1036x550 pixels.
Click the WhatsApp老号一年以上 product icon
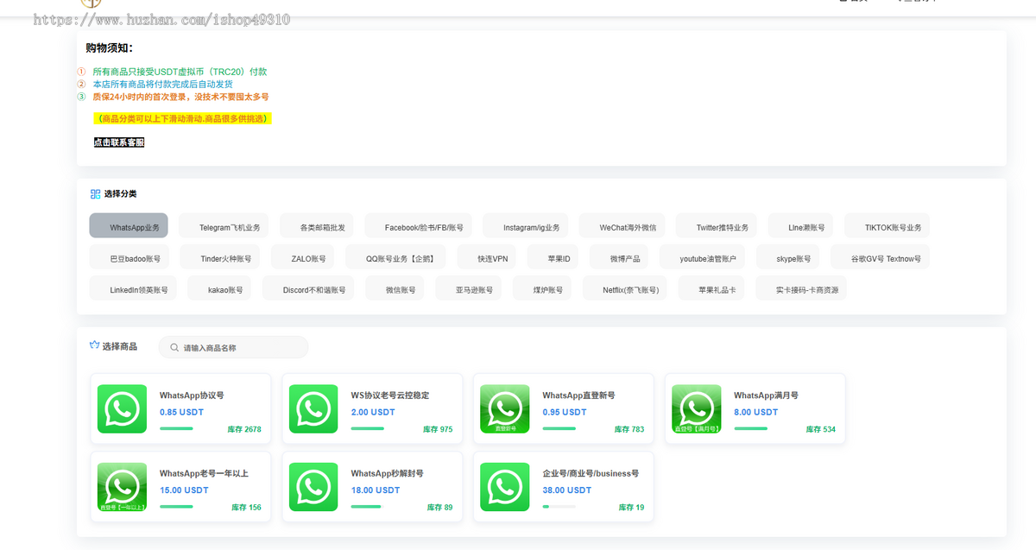(x=122, y=487)
